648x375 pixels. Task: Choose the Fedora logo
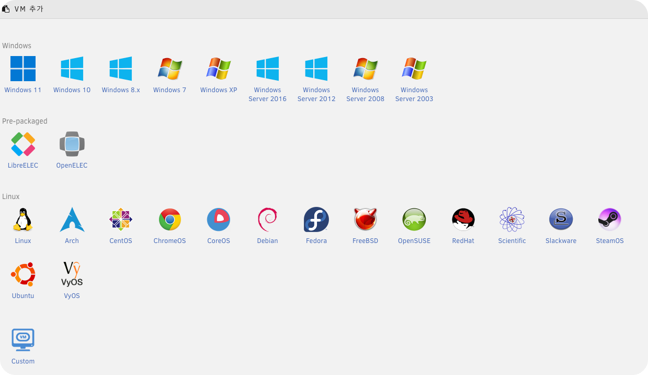click(316, 219)
